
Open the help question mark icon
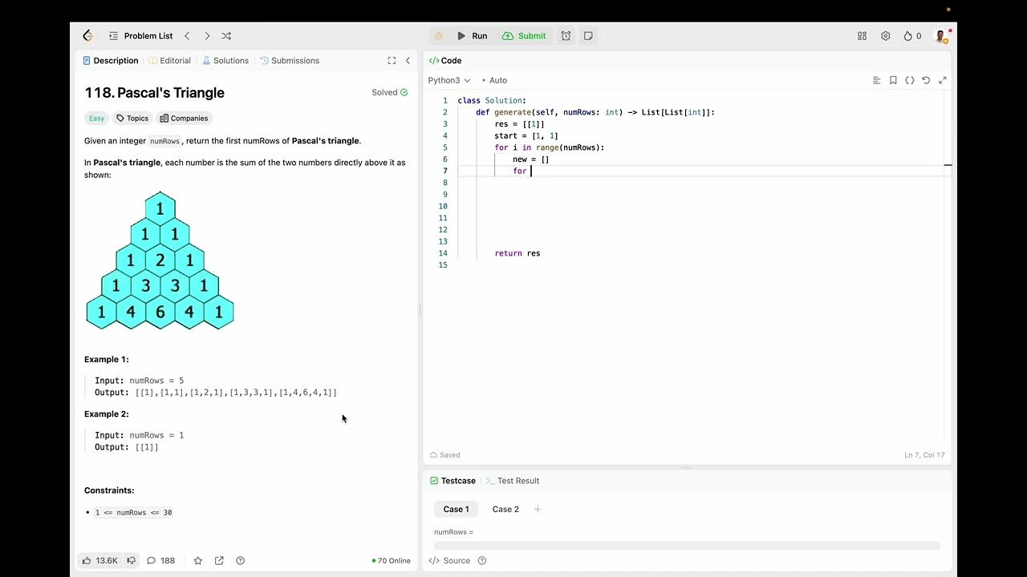click(241, 561)
